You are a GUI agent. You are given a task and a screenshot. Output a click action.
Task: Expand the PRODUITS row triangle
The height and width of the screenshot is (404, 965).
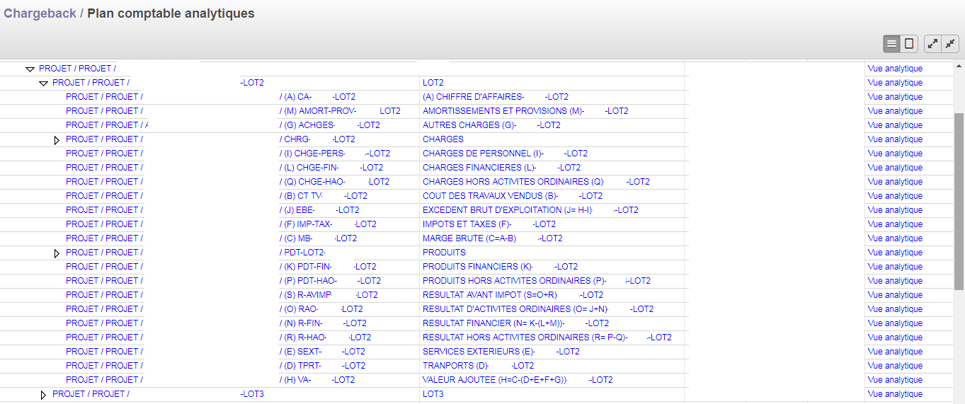pos(57,253)
